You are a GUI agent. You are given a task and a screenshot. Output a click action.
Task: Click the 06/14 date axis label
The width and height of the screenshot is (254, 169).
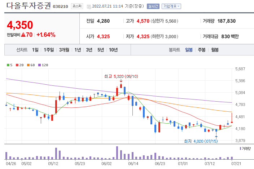pyautogui.click(x=133, y=164)
